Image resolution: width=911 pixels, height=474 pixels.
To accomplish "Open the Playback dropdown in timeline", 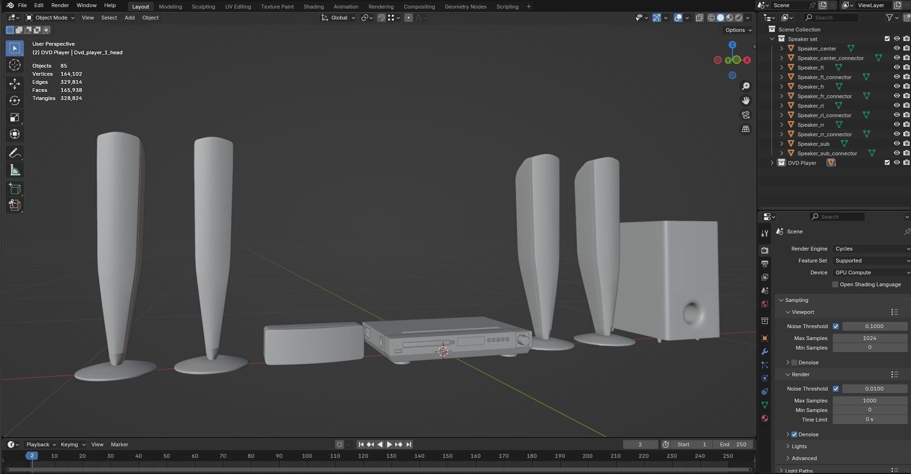I will (x=40, y=444).
